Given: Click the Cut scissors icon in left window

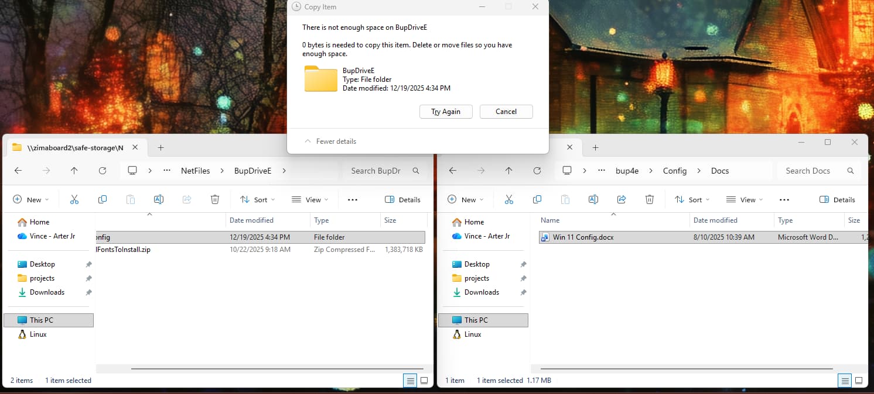Looking at the screenshot, I should click(74, 199).
